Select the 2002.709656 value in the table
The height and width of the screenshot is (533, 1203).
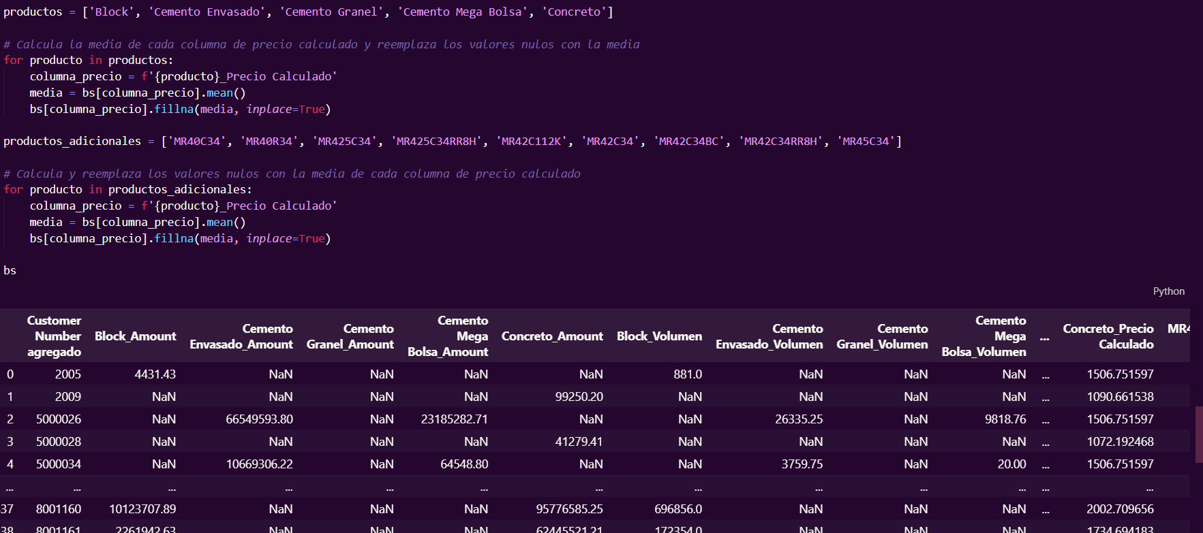[1120, 509]
